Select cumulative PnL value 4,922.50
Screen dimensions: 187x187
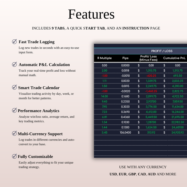coord(178,96)
